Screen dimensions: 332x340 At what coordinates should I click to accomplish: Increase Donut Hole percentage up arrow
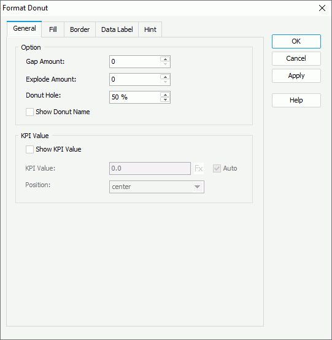tap(165, 95)
